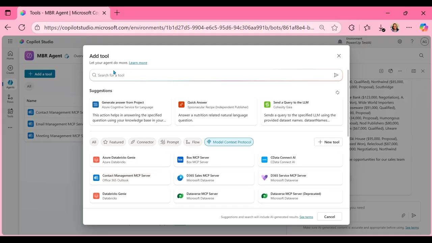This screenshot has height=243, width=432.
Task: Reload the browser page
Action: 22,28
